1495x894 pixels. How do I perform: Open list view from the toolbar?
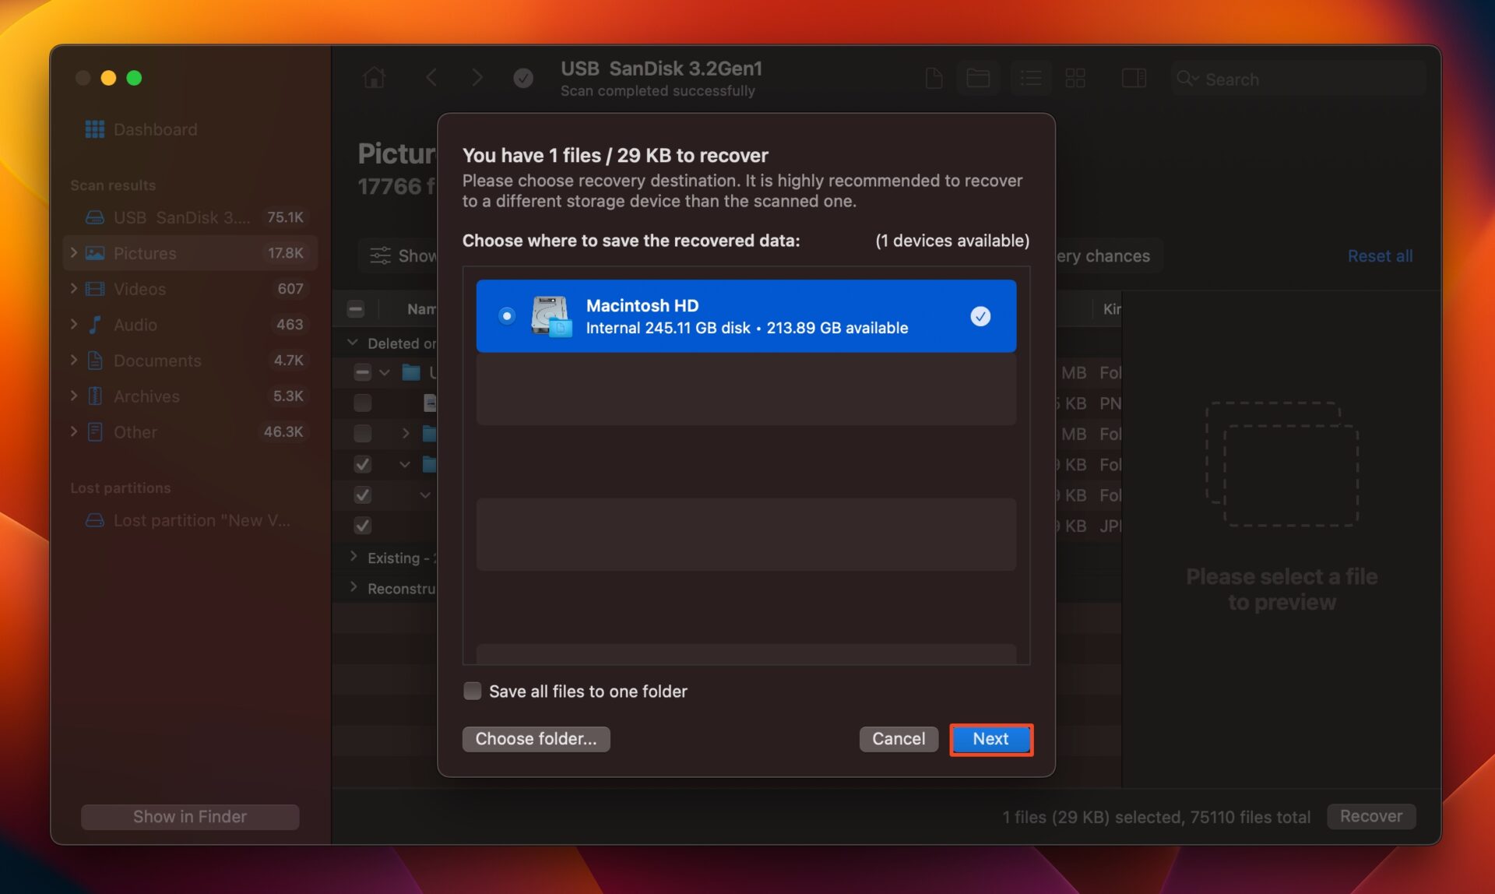pyautogui.click(x=1031, y=78)
